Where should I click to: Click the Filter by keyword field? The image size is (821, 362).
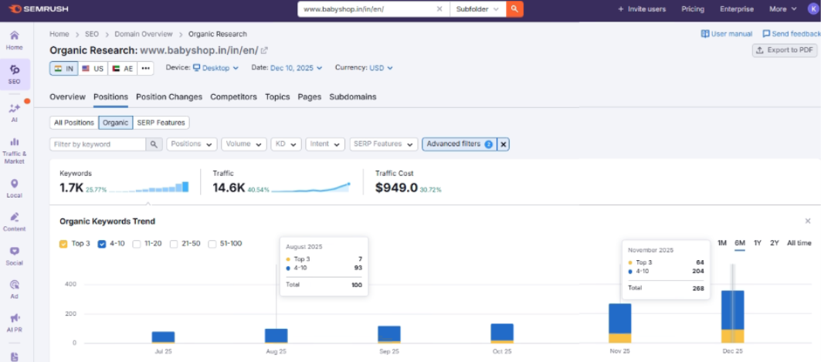click(x=98, y=144)
